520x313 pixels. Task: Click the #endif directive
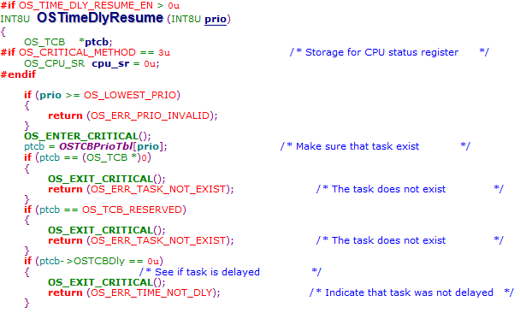tap(18, 74)
